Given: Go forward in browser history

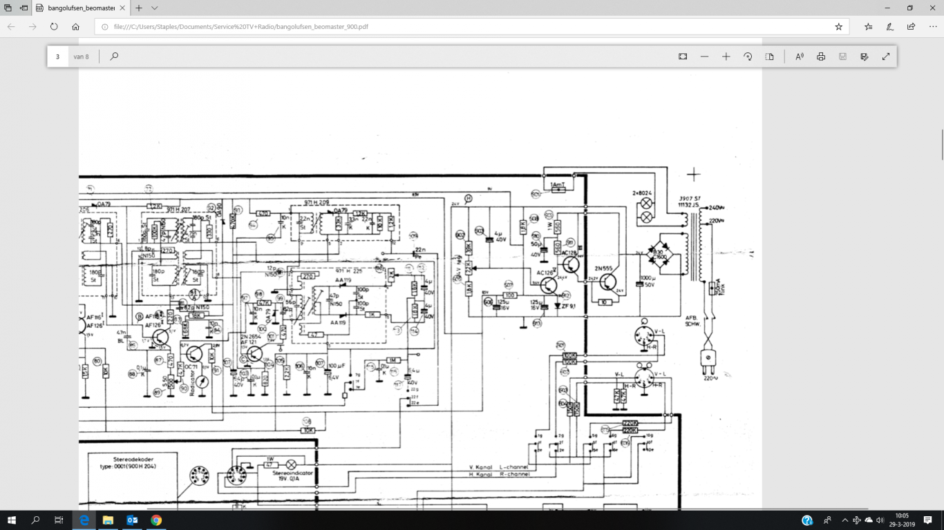Looking at the screenshot, I should click(x=32, y=27).
